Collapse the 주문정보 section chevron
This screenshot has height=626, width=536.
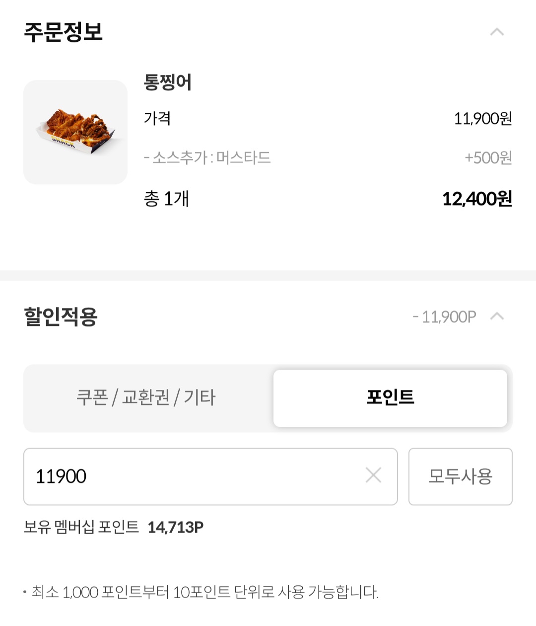pos(497,32)
